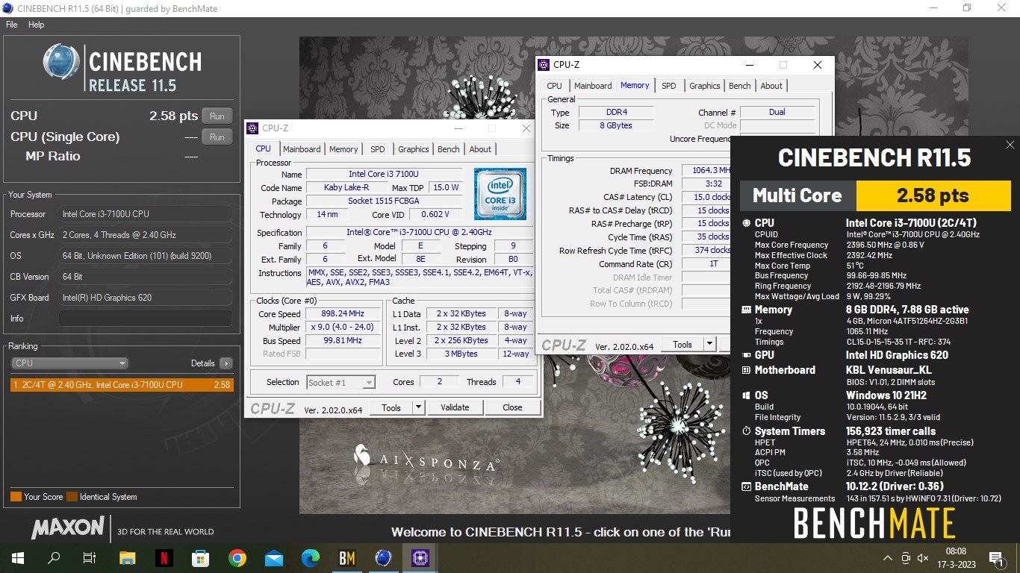The width and height of the screenshot is (1020, 573).
Task: Click Tools button in front CPU-Z window
Action: pos(391,407)
